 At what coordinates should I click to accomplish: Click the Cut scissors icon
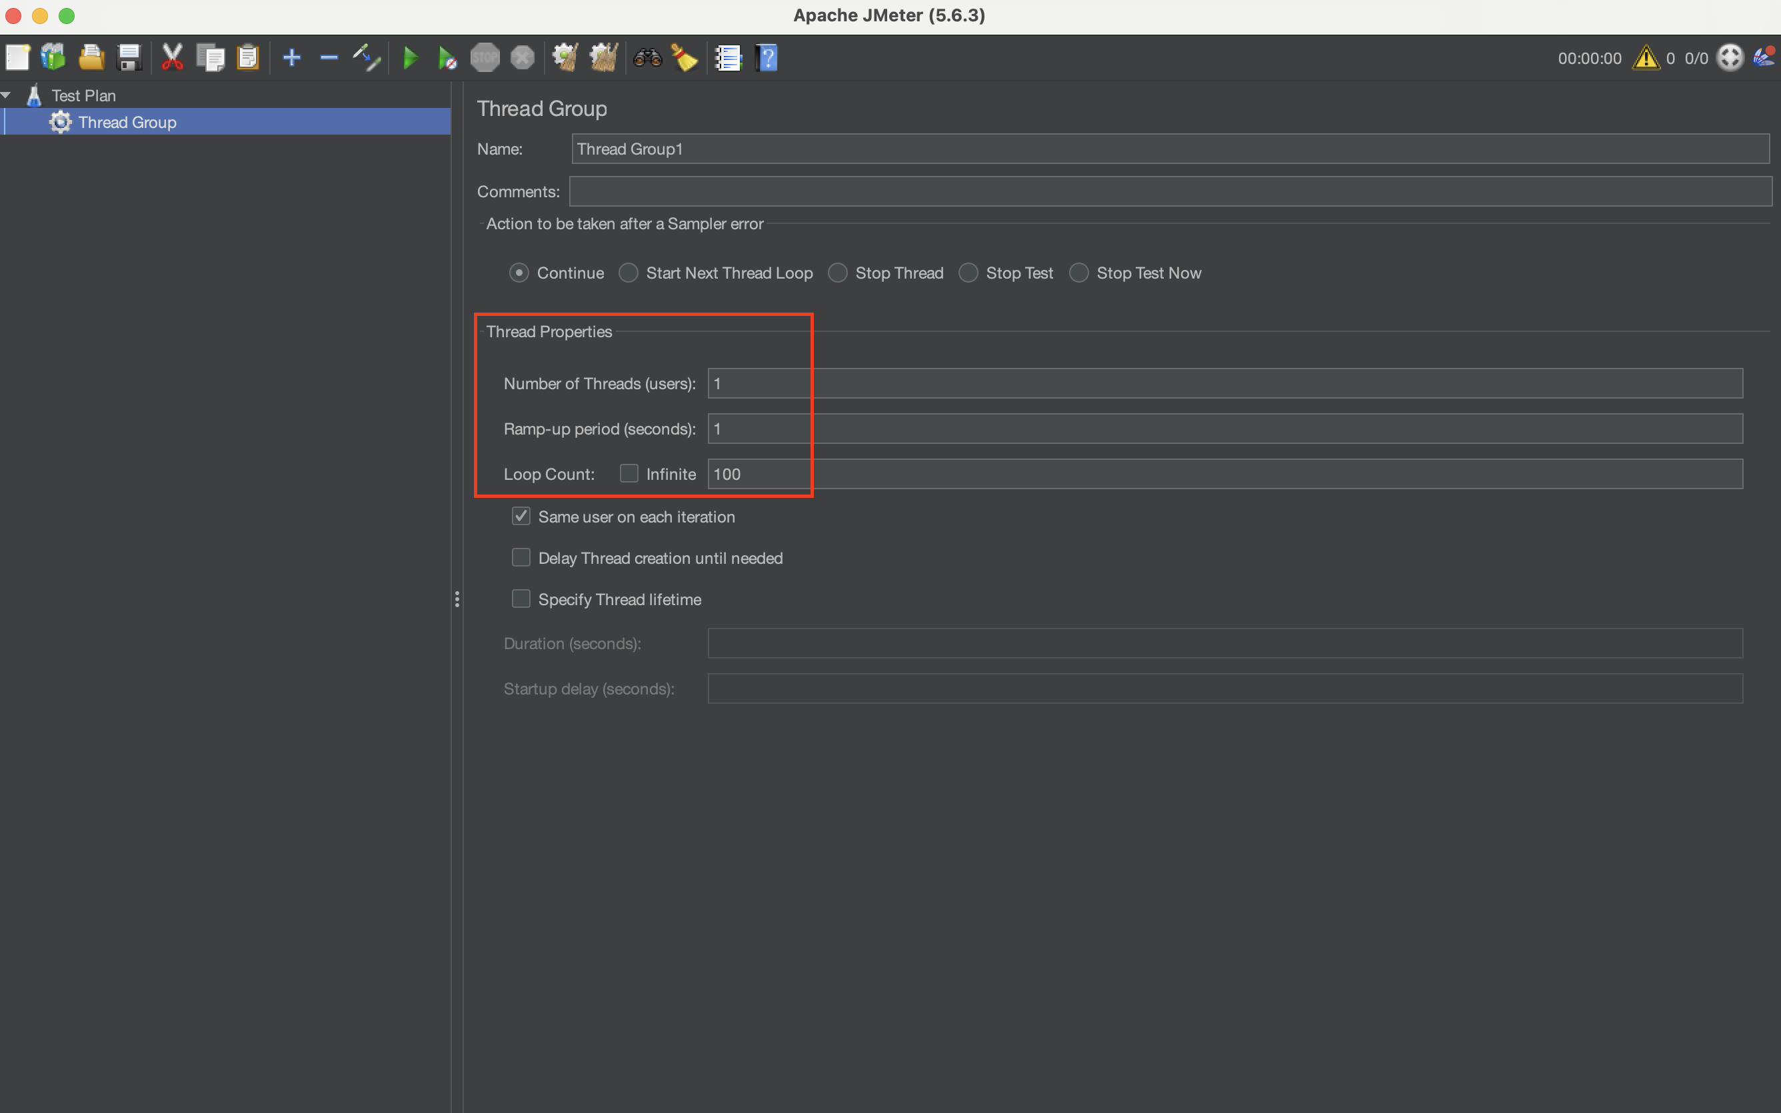pos(172,57)
